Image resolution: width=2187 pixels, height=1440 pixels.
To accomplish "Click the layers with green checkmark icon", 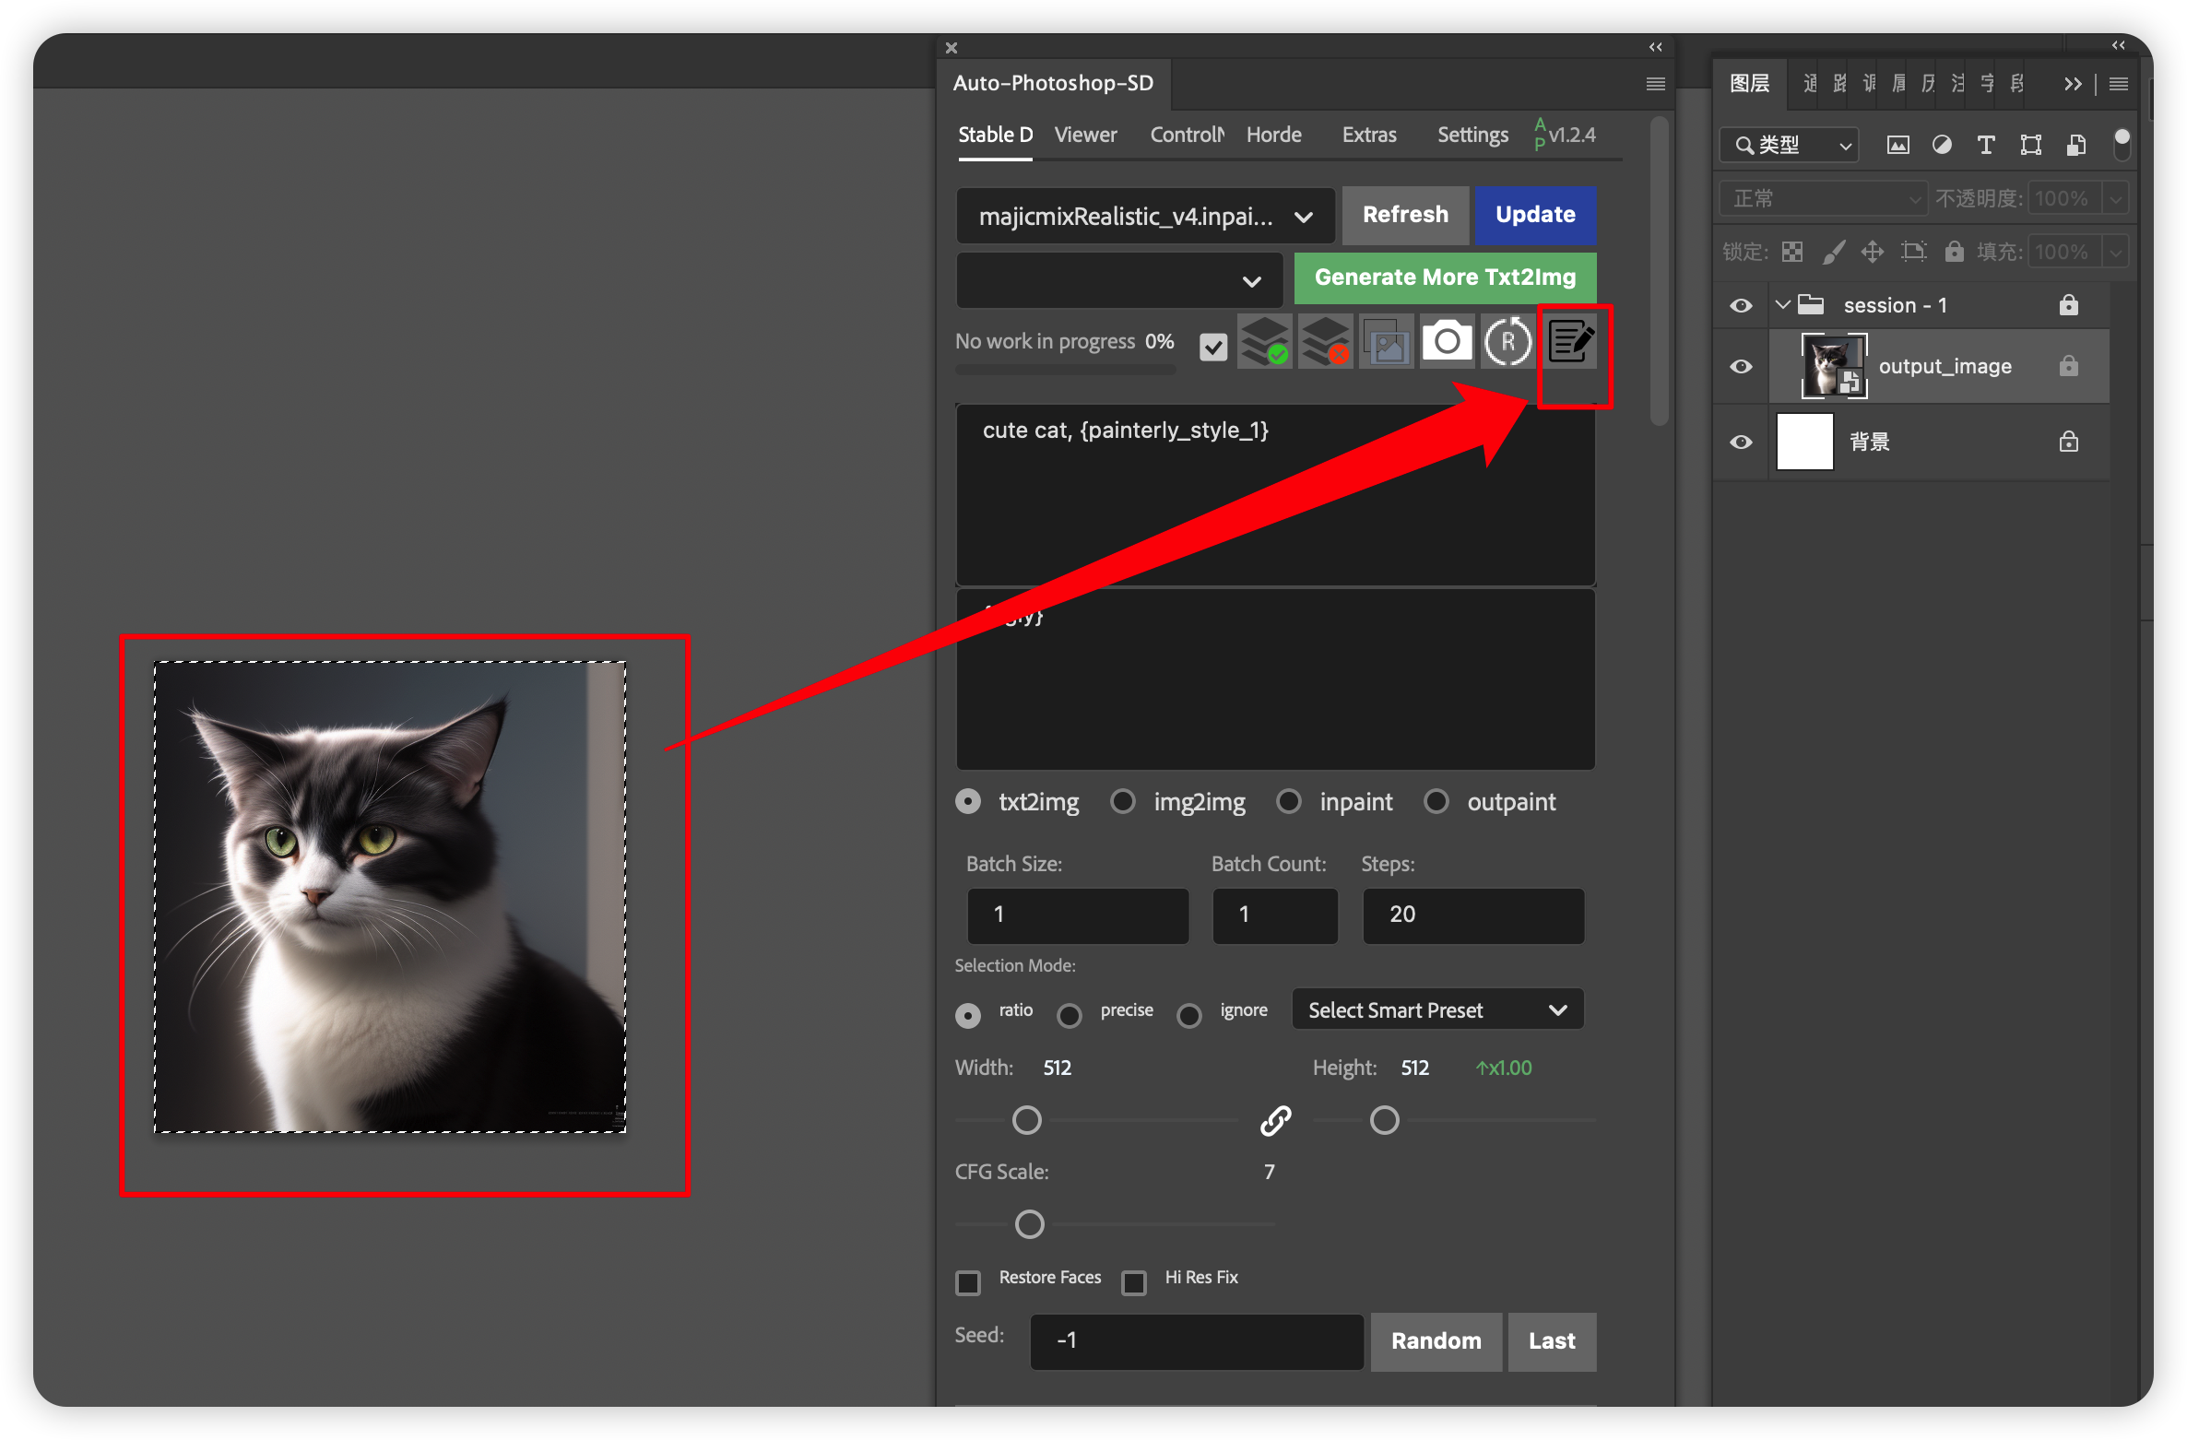I will point(1265,341).
